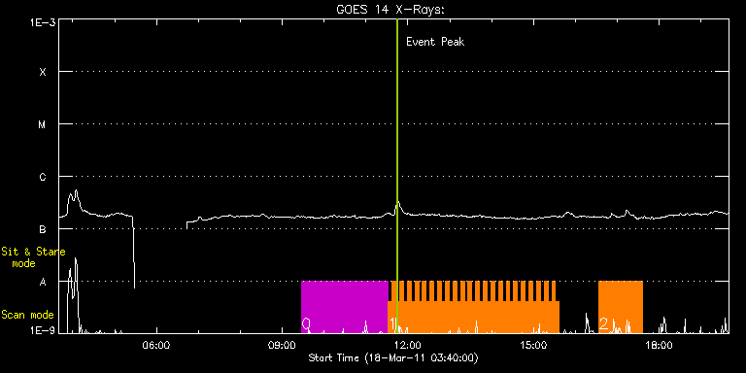Click the green Event Peak vertical line

(x=396, y=176)
